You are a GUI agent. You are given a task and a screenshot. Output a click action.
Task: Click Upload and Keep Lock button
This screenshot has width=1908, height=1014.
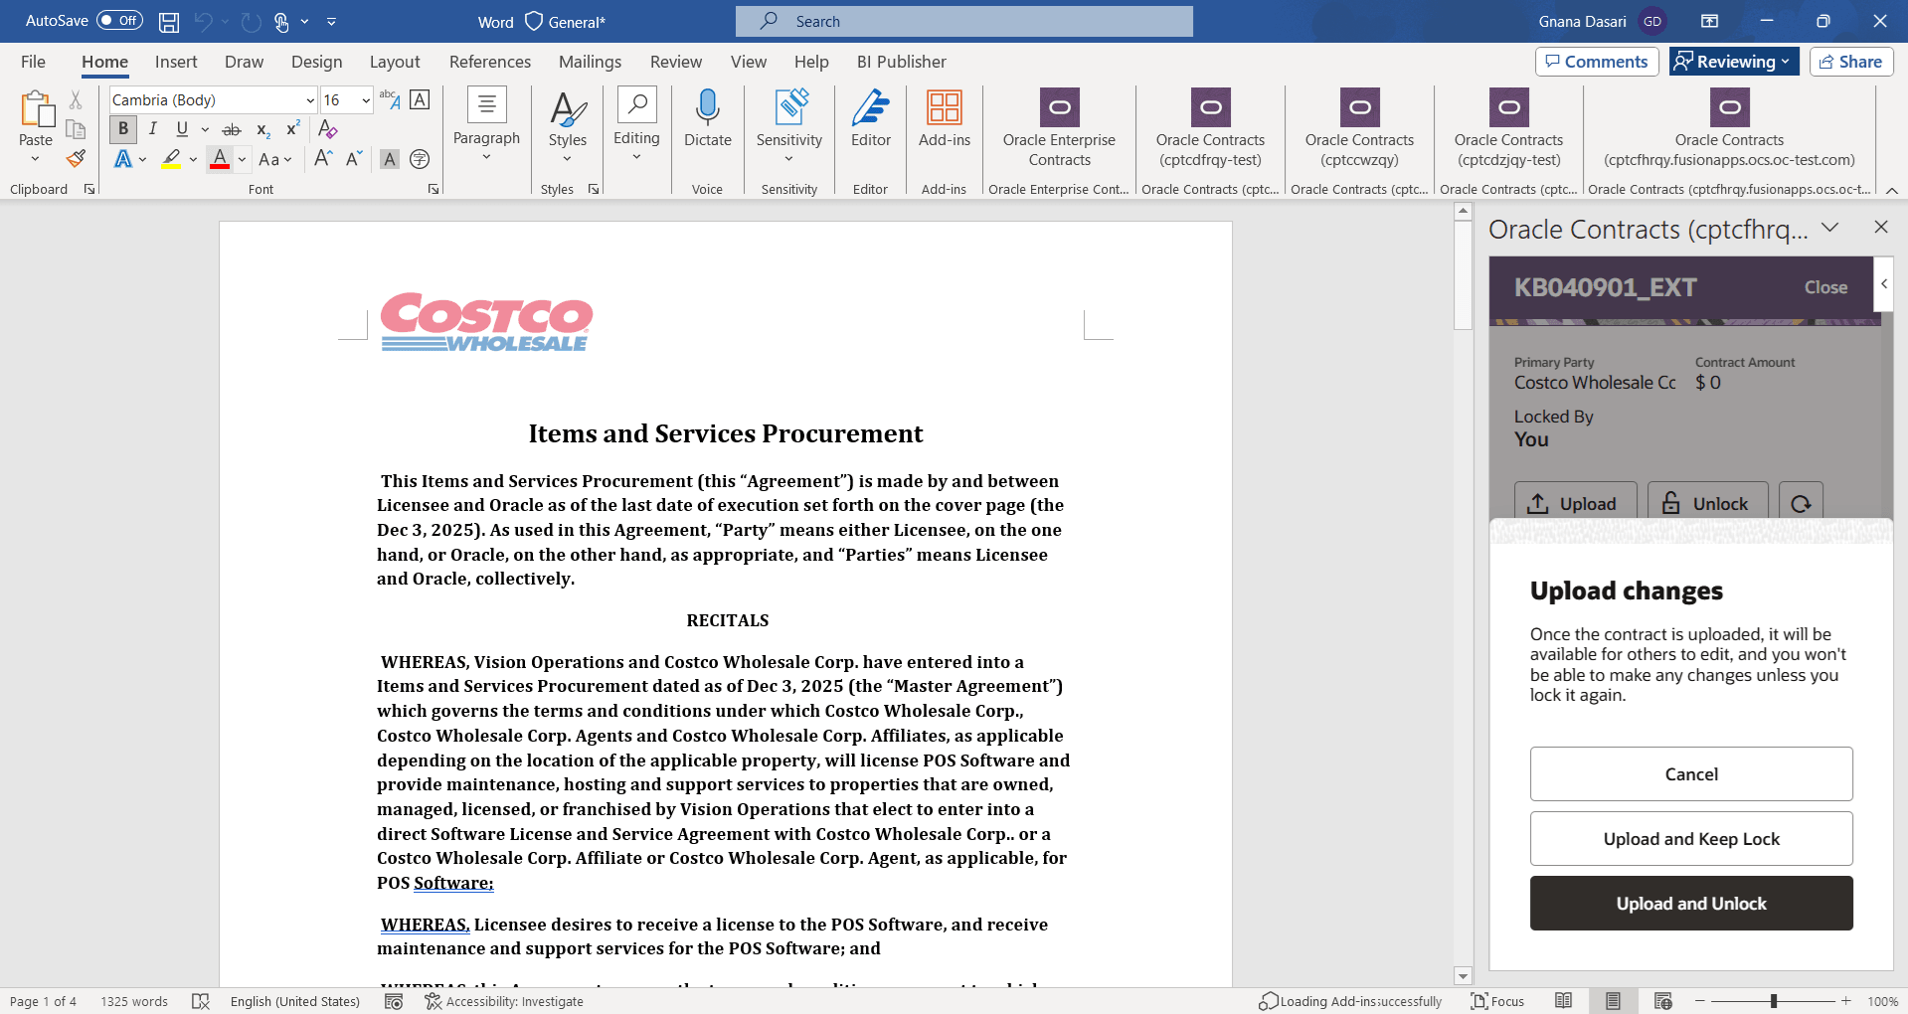[1691, 839]
